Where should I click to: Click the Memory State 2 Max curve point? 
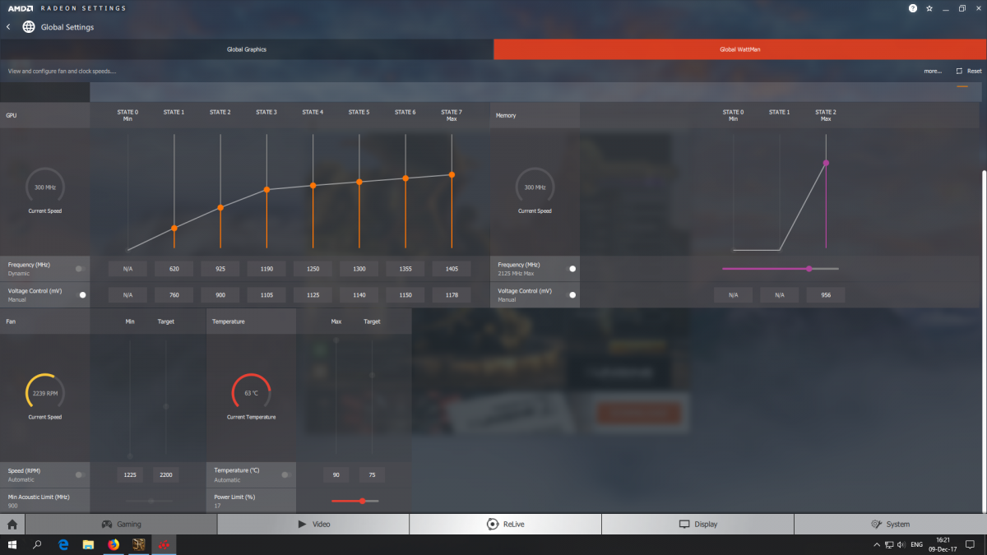[x=826, y=163]
